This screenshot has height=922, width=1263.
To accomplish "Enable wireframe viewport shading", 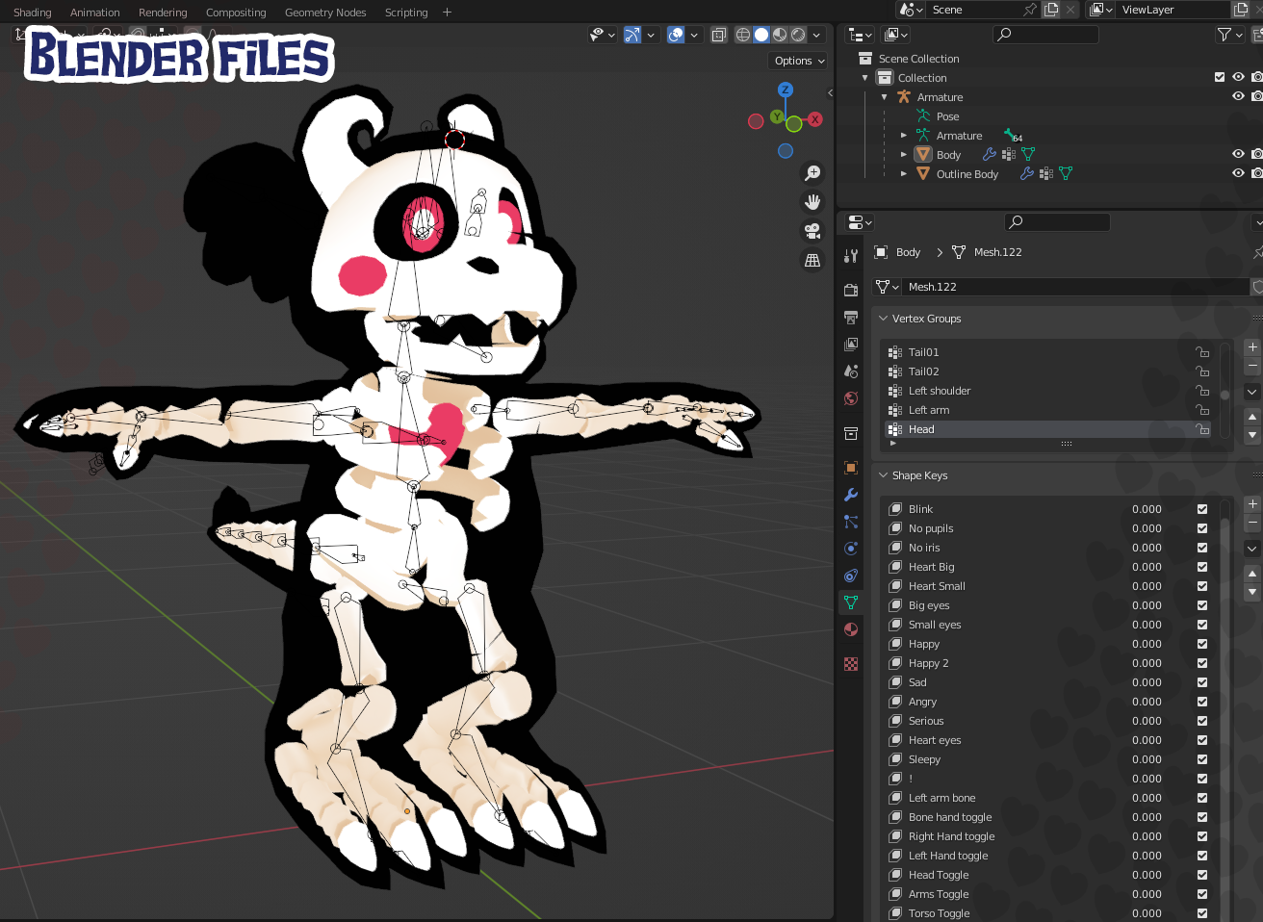I will coord(743,34).
